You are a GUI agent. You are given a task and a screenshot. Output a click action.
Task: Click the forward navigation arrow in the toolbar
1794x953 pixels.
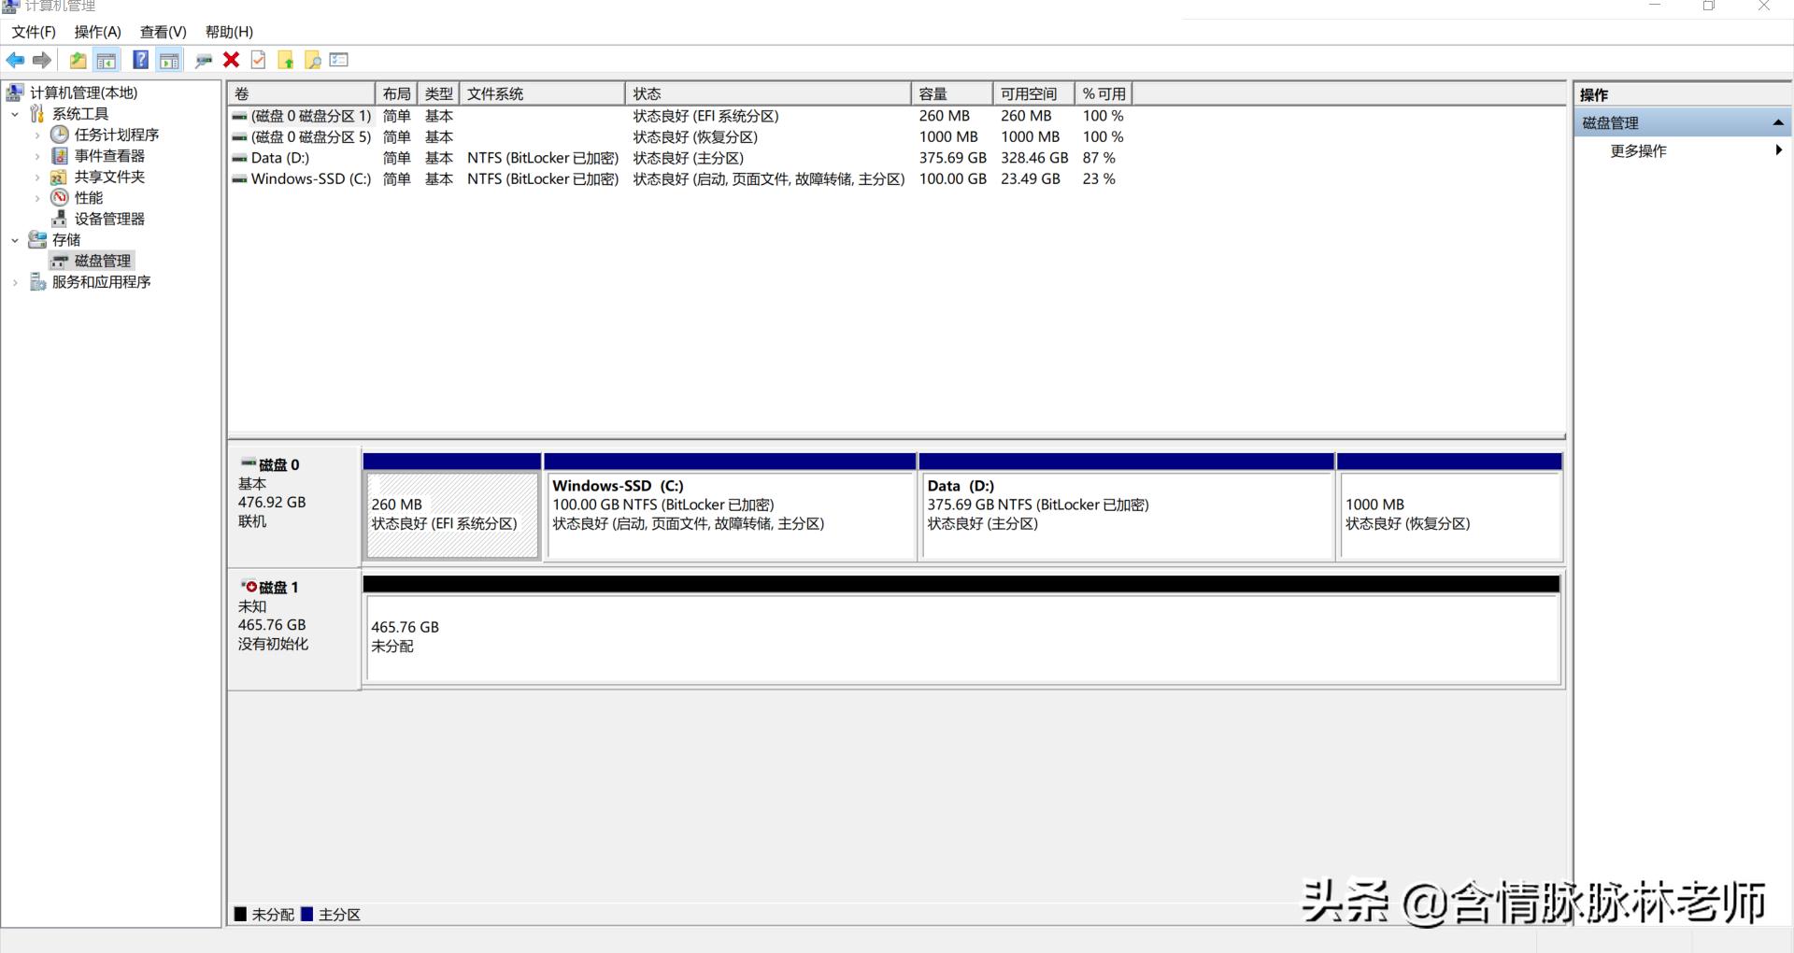[x=42, y=60]
